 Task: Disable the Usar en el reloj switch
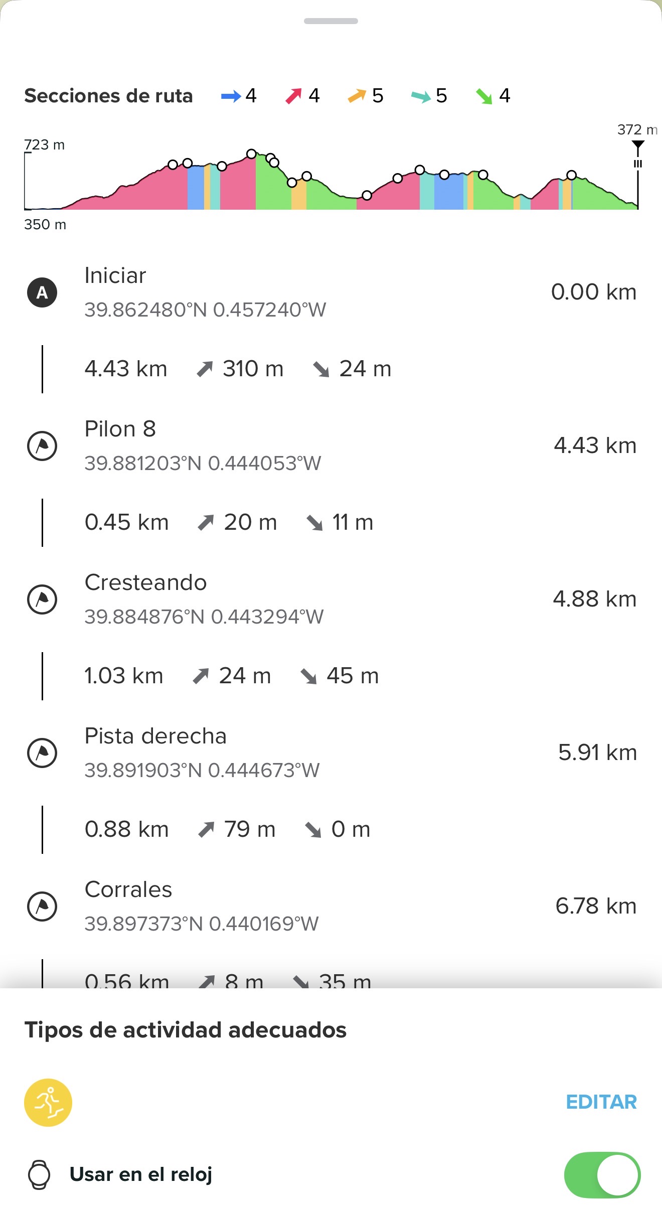[602, 1175]
